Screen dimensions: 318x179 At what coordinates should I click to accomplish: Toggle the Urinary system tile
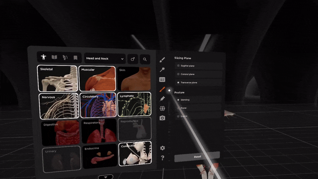pos(62,160)
